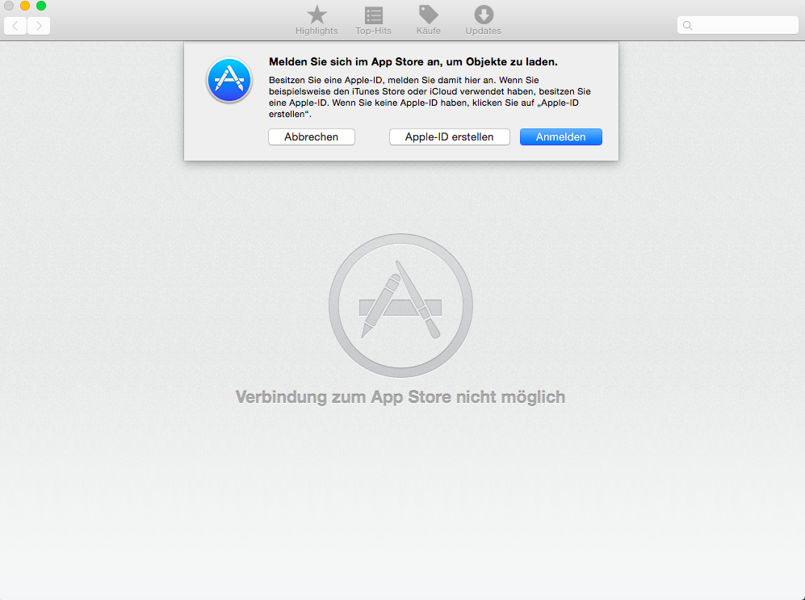The width and height of the screenshot is (805, 600).
Task: Choose Apple-ID erstellen
Action: tap(449, 137)
